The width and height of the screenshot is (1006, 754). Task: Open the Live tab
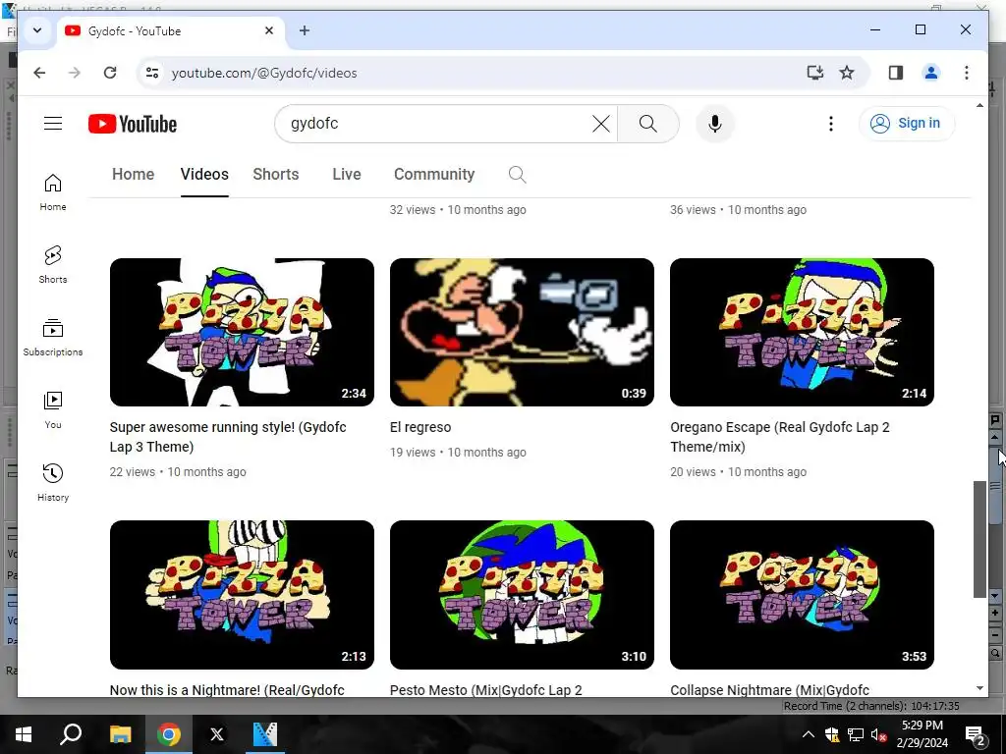[x=347, y=175]
